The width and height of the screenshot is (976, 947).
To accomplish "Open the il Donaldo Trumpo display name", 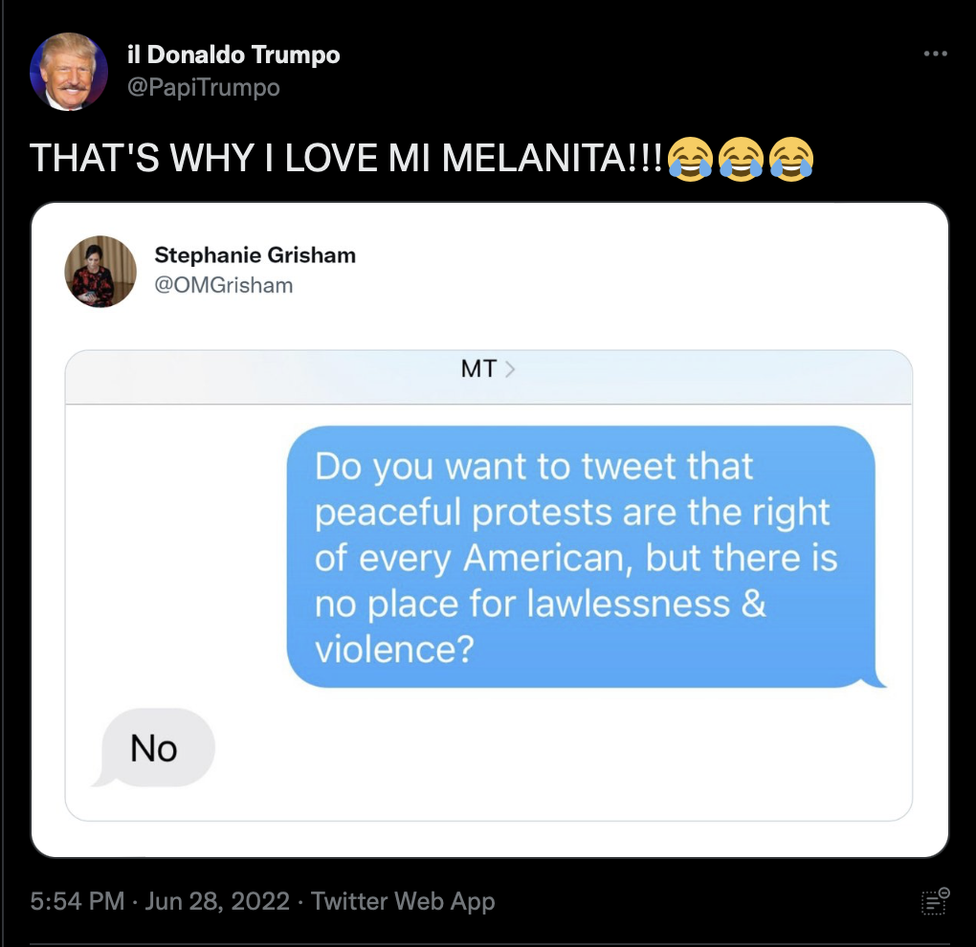I will pos(233,55).
